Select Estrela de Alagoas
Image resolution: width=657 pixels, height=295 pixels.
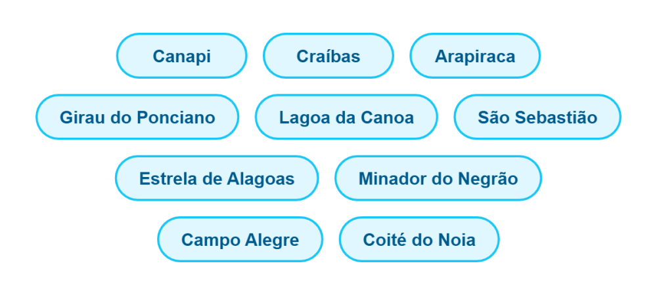pos(216,178)
